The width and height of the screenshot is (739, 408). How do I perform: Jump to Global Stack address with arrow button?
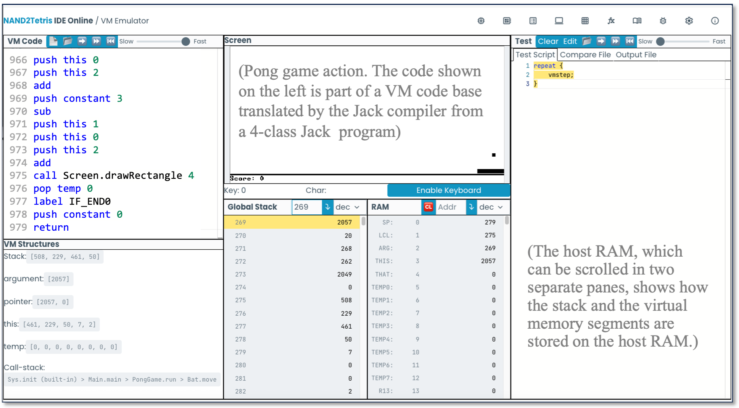coord(327,207)
